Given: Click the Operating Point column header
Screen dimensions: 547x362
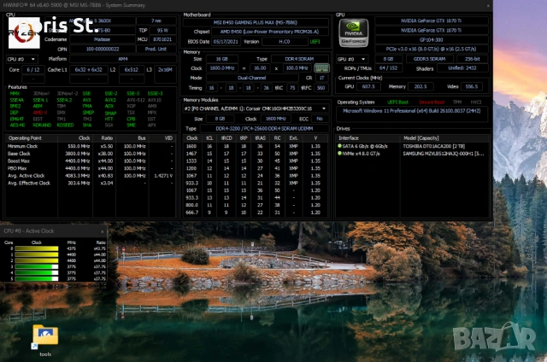Looking at the screenshot, I should [x=31, y=138].
